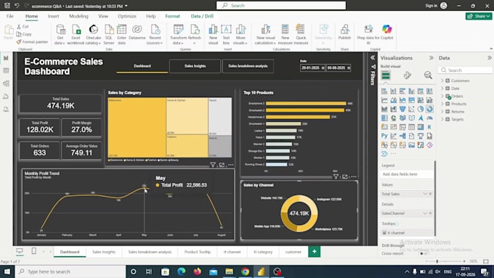The image size is (494, 278).
Task: Switch to tt category page tab
Action: click(263, 252)
